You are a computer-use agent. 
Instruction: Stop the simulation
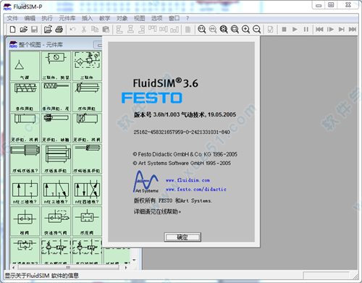(284, 30)
